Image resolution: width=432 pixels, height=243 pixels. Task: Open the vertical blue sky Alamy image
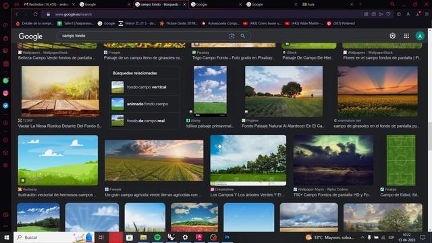[x=210, y=91]
